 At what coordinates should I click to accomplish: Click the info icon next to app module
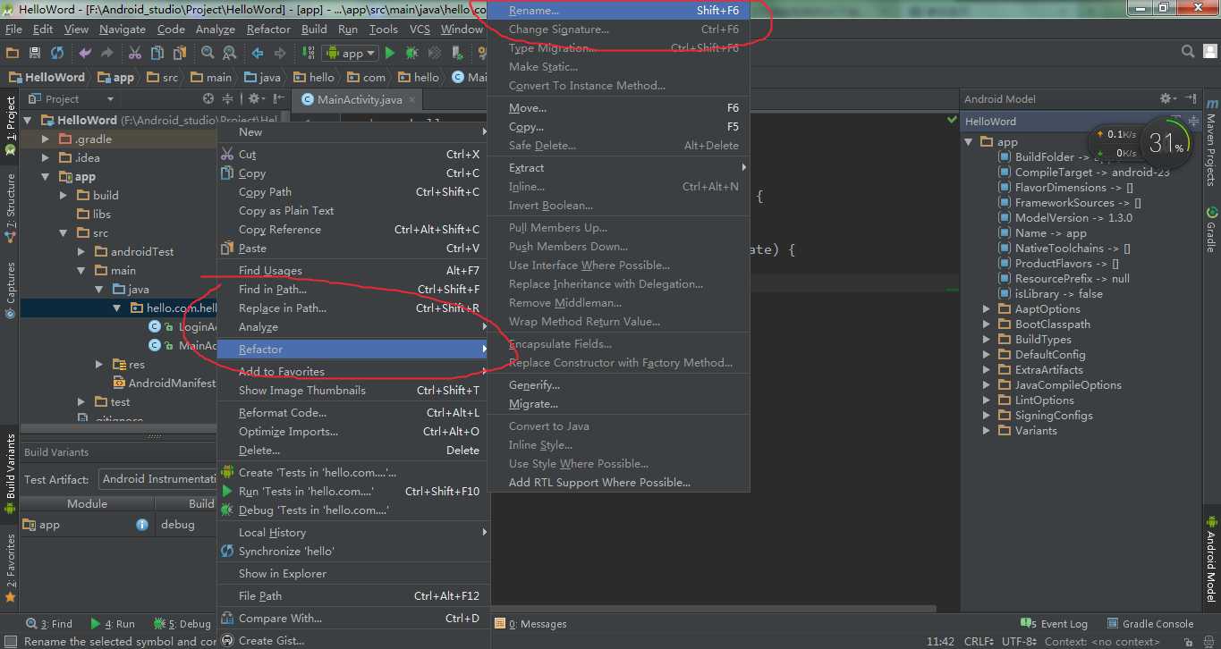[142, 525]
